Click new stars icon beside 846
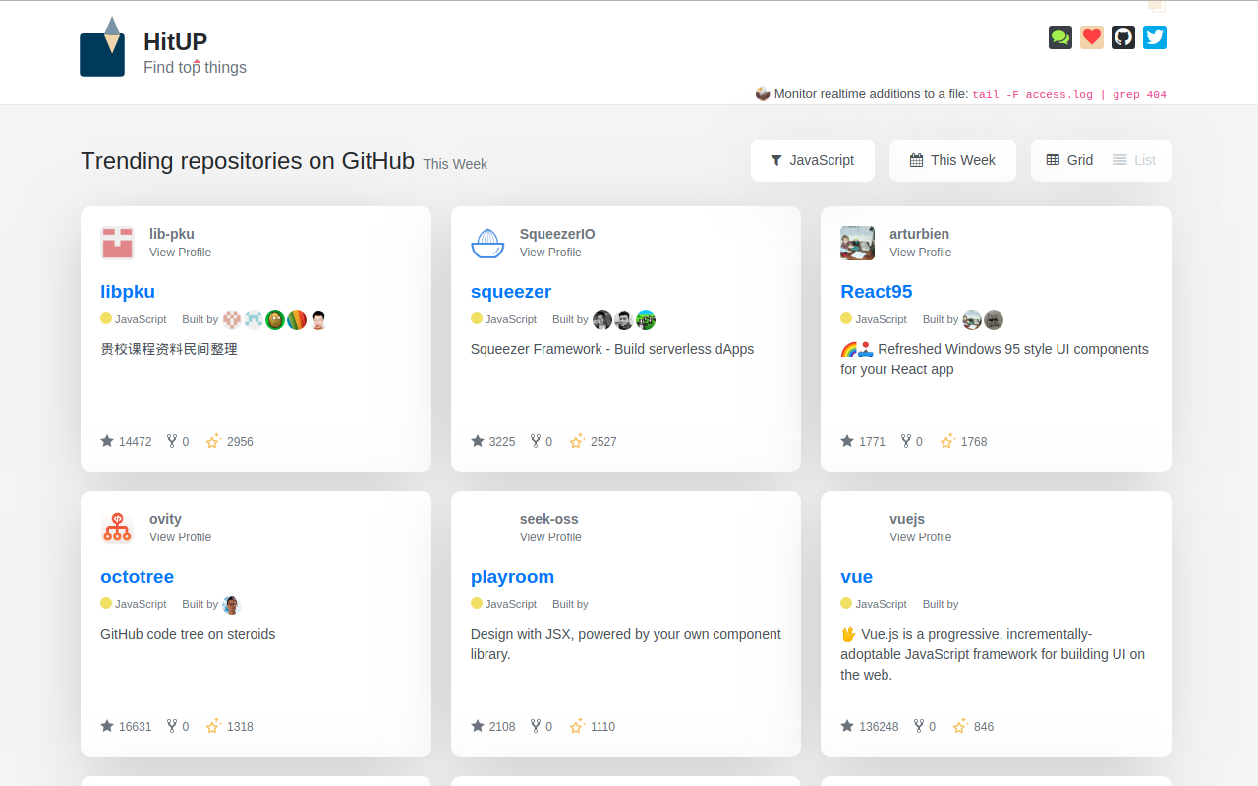This screenshot has width=1258, height=786. tap(960, 726)
